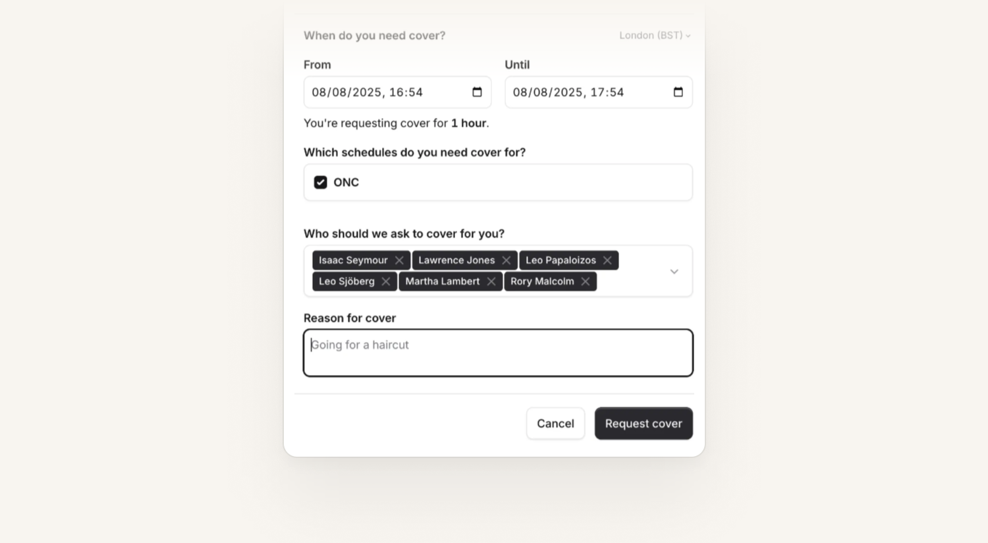Open the Until date calendar picker icon
Screen dimensions: 988x543
coord(678,92)
